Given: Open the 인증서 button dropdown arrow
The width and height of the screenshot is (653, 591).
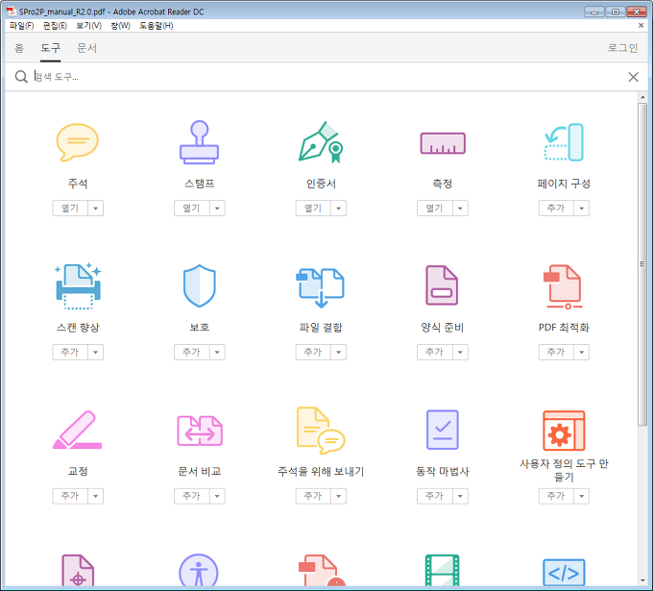Looking at the screenshot, I should click(339, 208).
